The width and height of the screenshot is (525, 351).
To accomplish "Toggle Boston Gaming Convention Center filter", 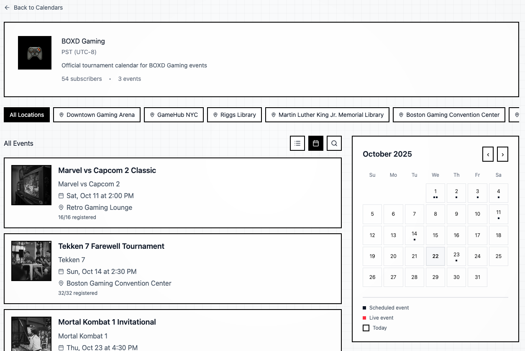I will (449, 115).
